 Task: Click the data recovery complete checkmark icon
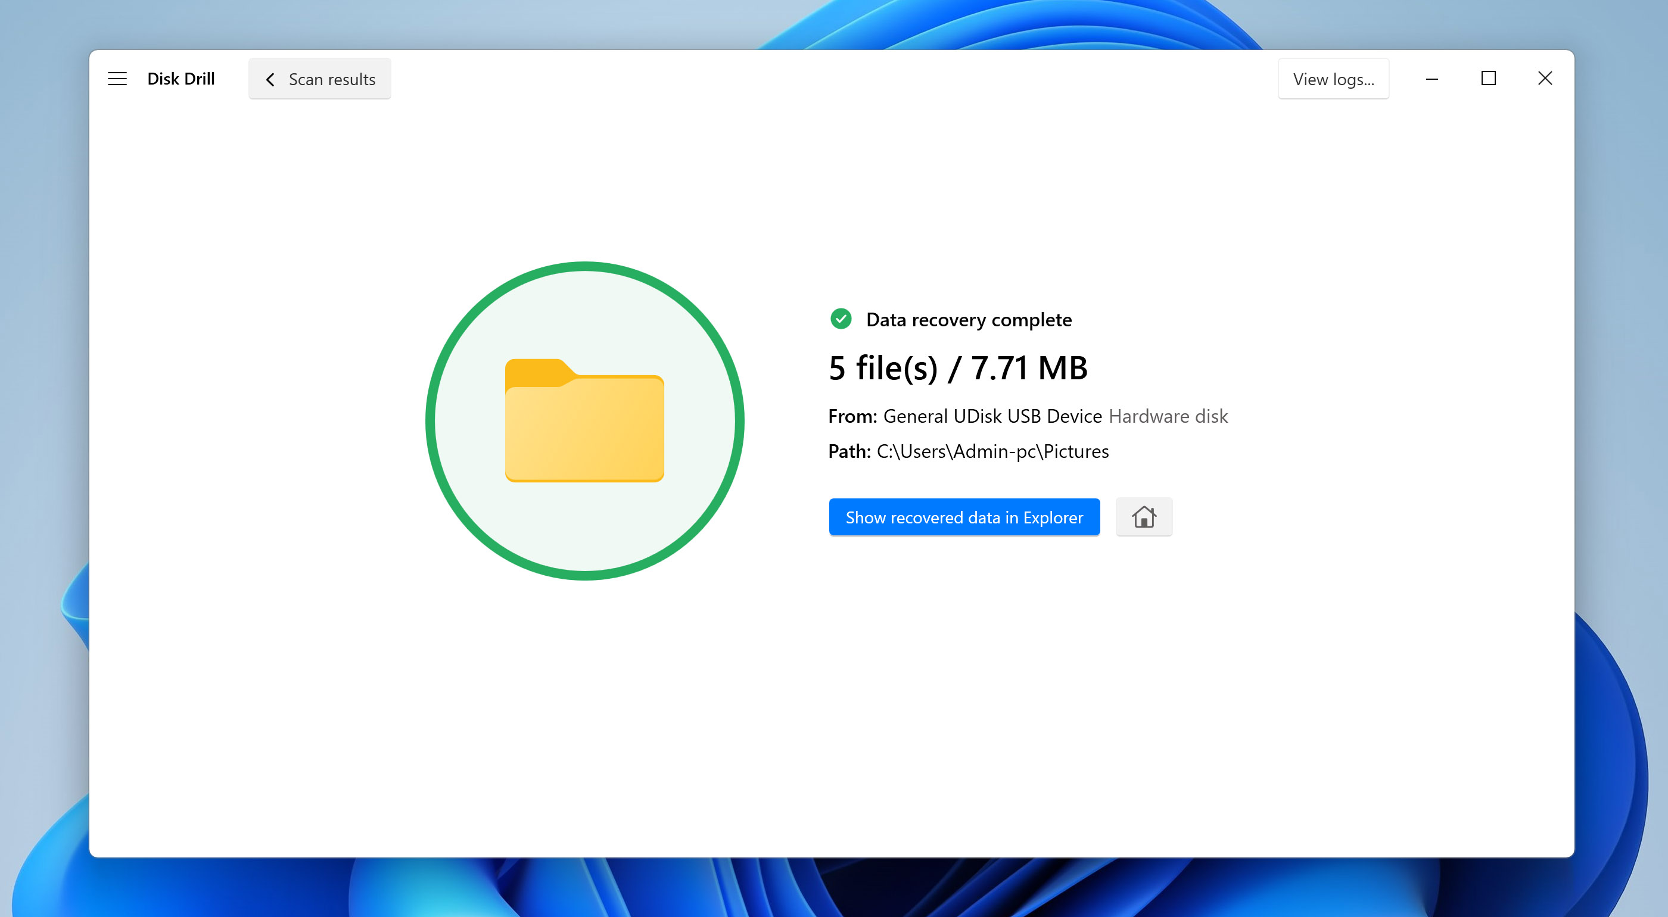tap(840, 320)
